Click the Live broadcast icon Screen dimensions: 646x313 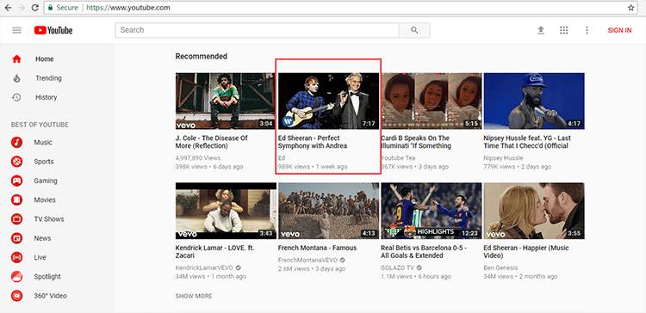click(x=17, y=257)
